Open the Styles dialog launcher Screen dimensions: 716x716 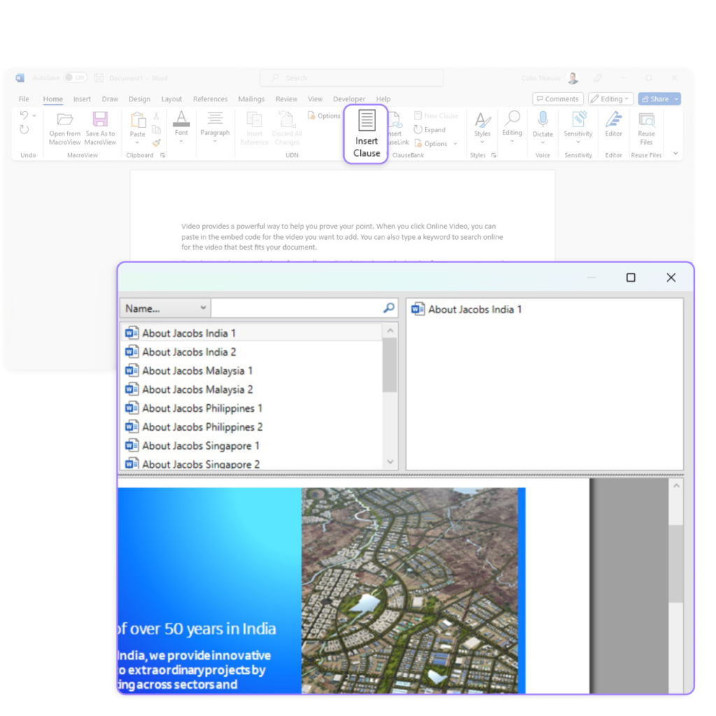[x=494, y=155]
